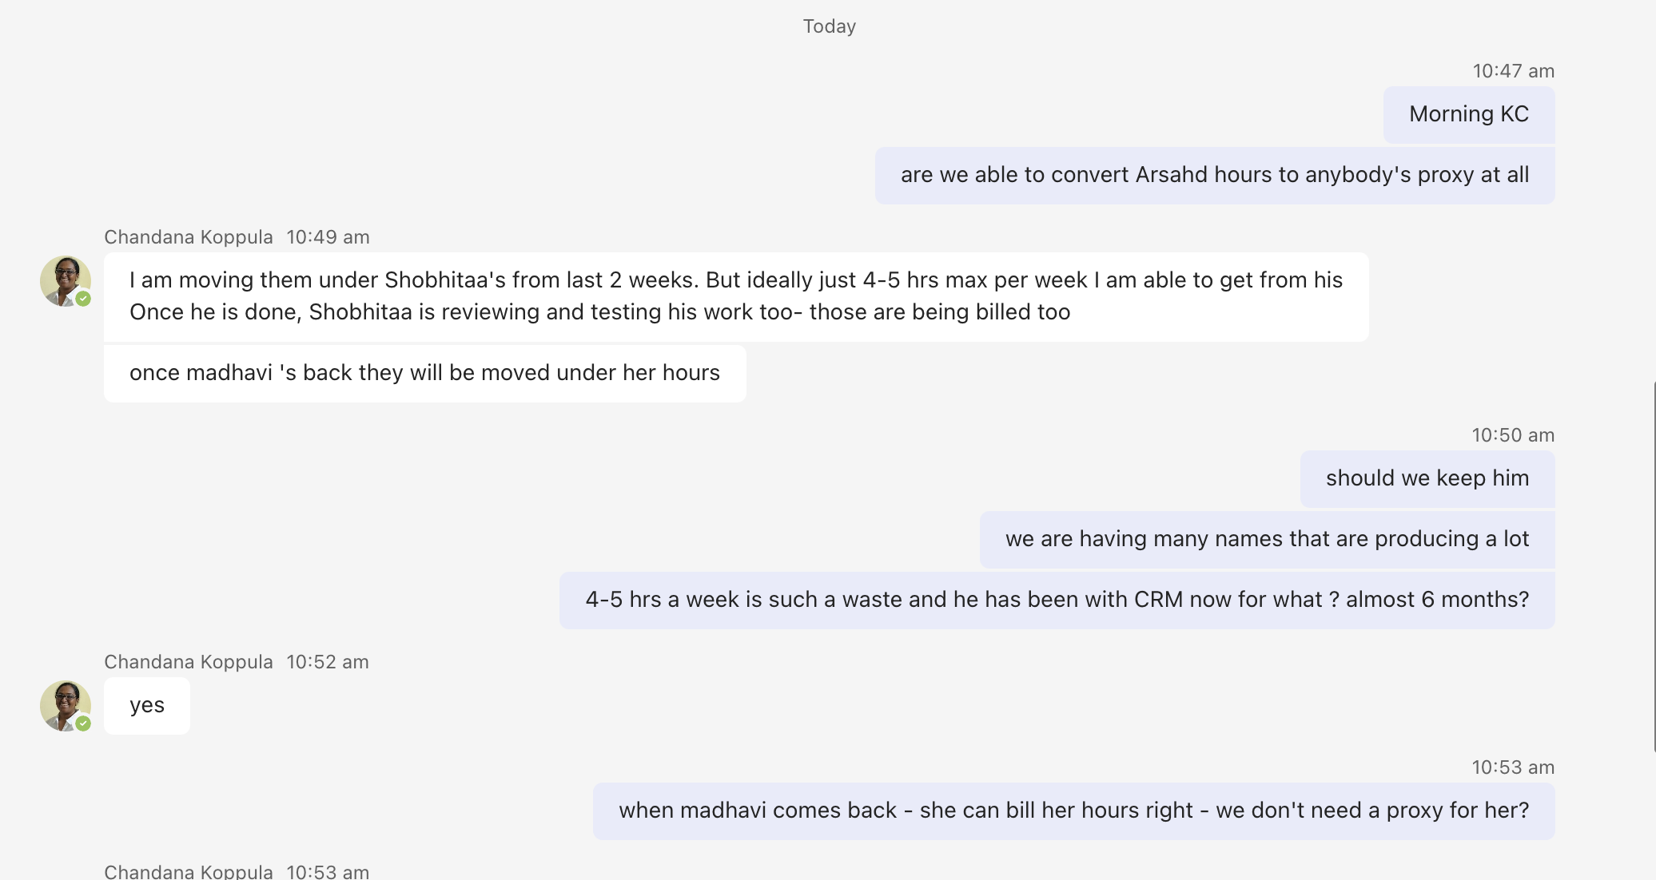The height and width of the screenshot is (880, 1656).
Task: Click the 10:53 am timestamp on the right
Action: pos(1513,767)
